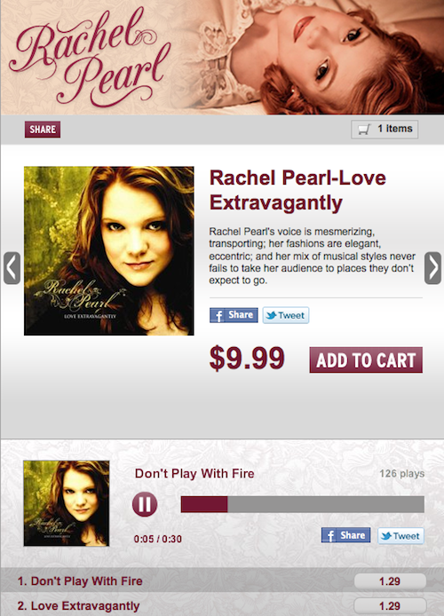Click the red SHARE button
Image resolution: width=444 pixels, height=616 pixels.
pos(43,130)
